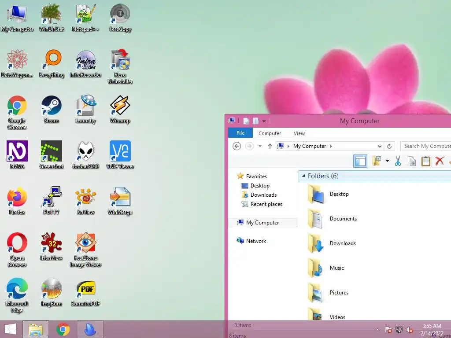Open the Windows Start button
This screenshot has height=338, width=451.
[x=11, y=329]
